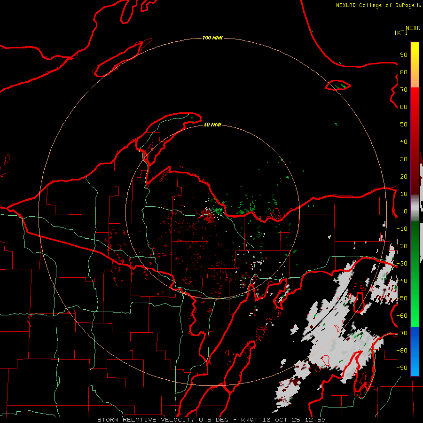The width and height of the screenshot is (423, 423).
Task: Click the positive 80 scale value
Action: point(404,72)
